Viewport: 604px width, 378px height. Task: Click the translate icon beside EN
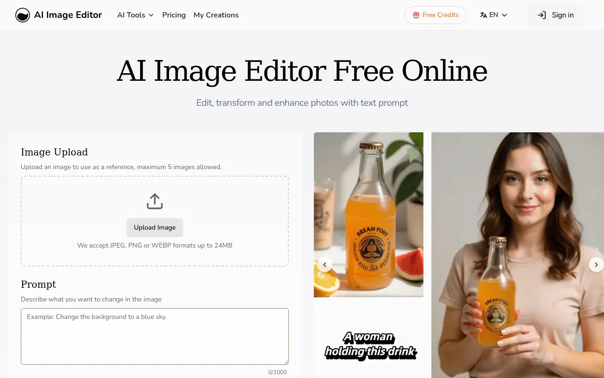(x=483, y=15)
